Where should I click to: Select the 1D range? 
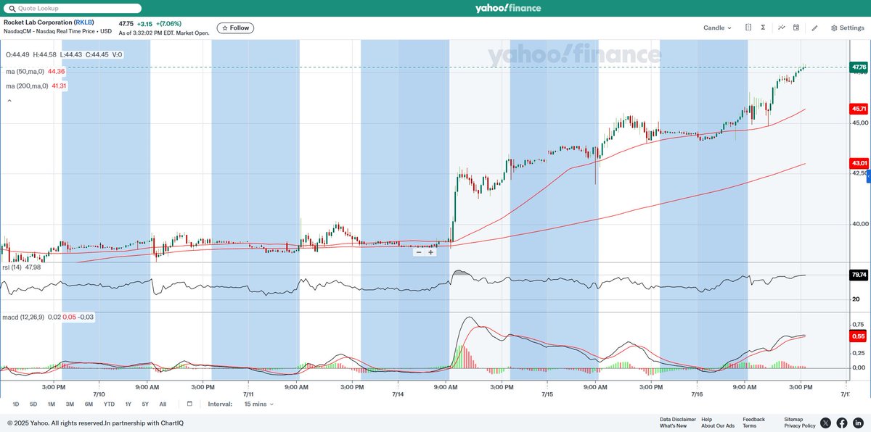(16, 404)
